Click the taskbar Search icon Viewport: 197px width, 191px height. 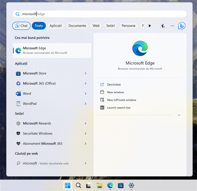pos(78,185)
